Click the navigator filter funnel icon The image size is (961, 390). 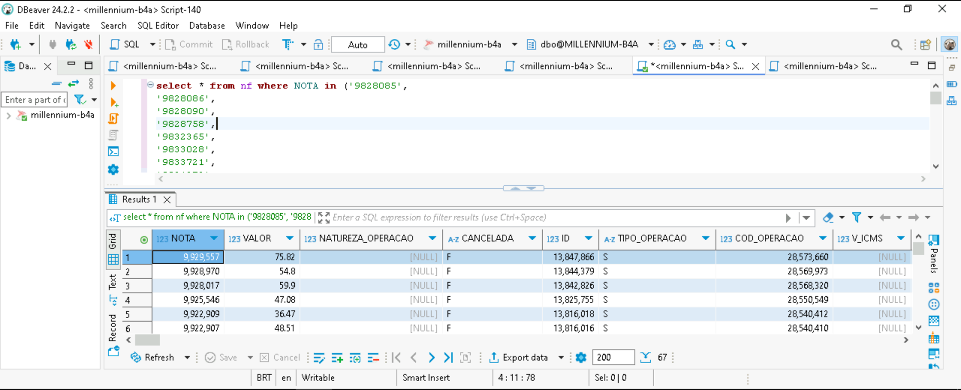[x=80, y=100]
